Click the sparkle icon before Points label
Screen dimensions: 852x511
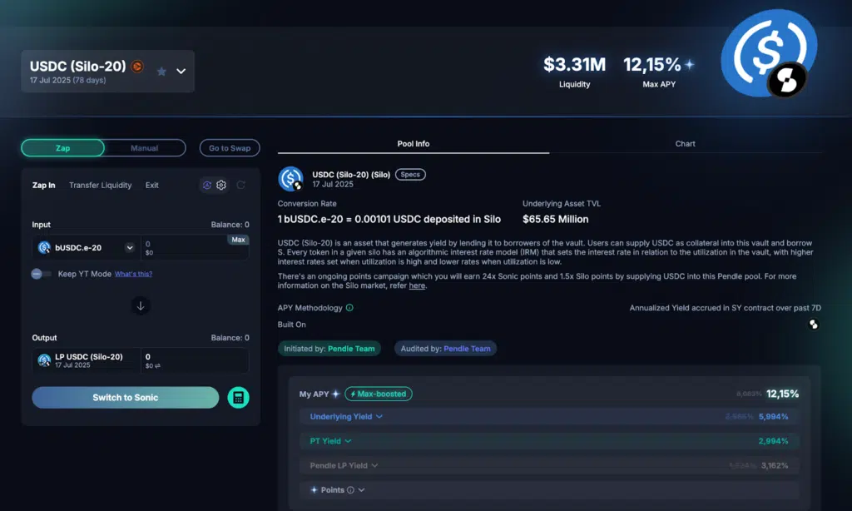coord(314,490)
